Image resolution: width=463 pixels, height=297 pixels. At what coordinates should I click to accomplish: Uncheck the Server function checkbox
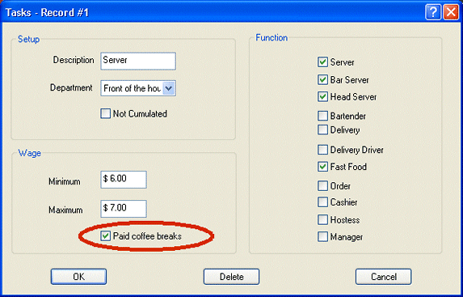click(322, 62)
